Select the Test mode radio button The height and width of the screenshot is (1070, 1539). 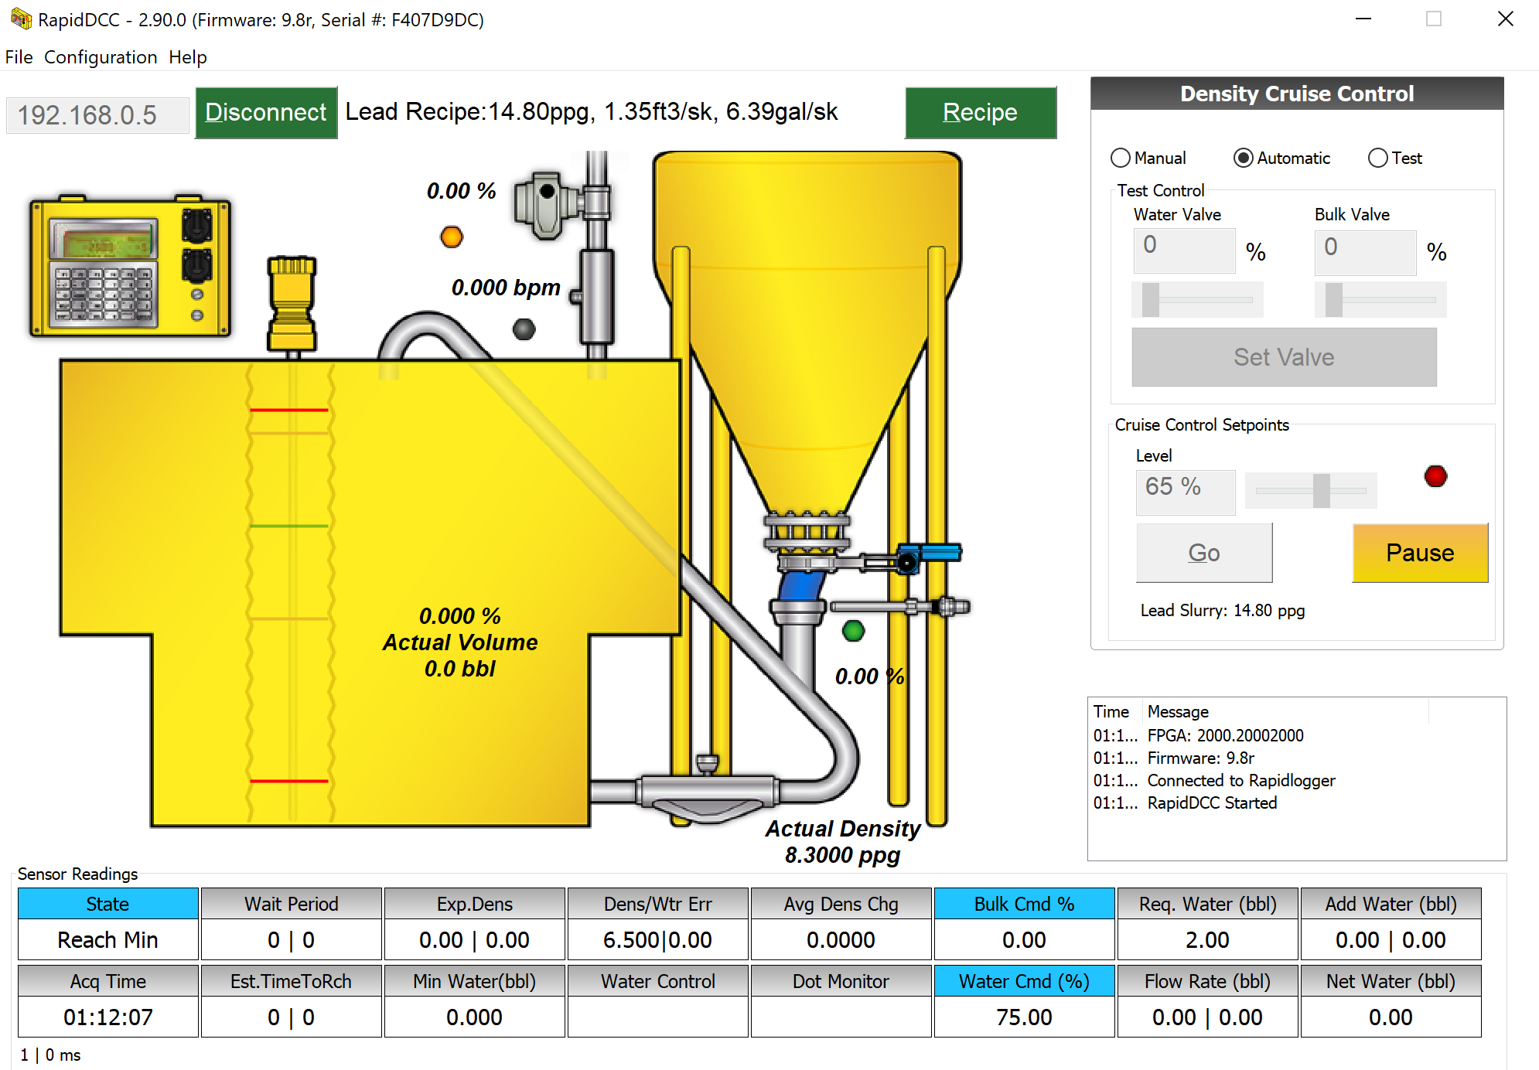click(1395, 158)
